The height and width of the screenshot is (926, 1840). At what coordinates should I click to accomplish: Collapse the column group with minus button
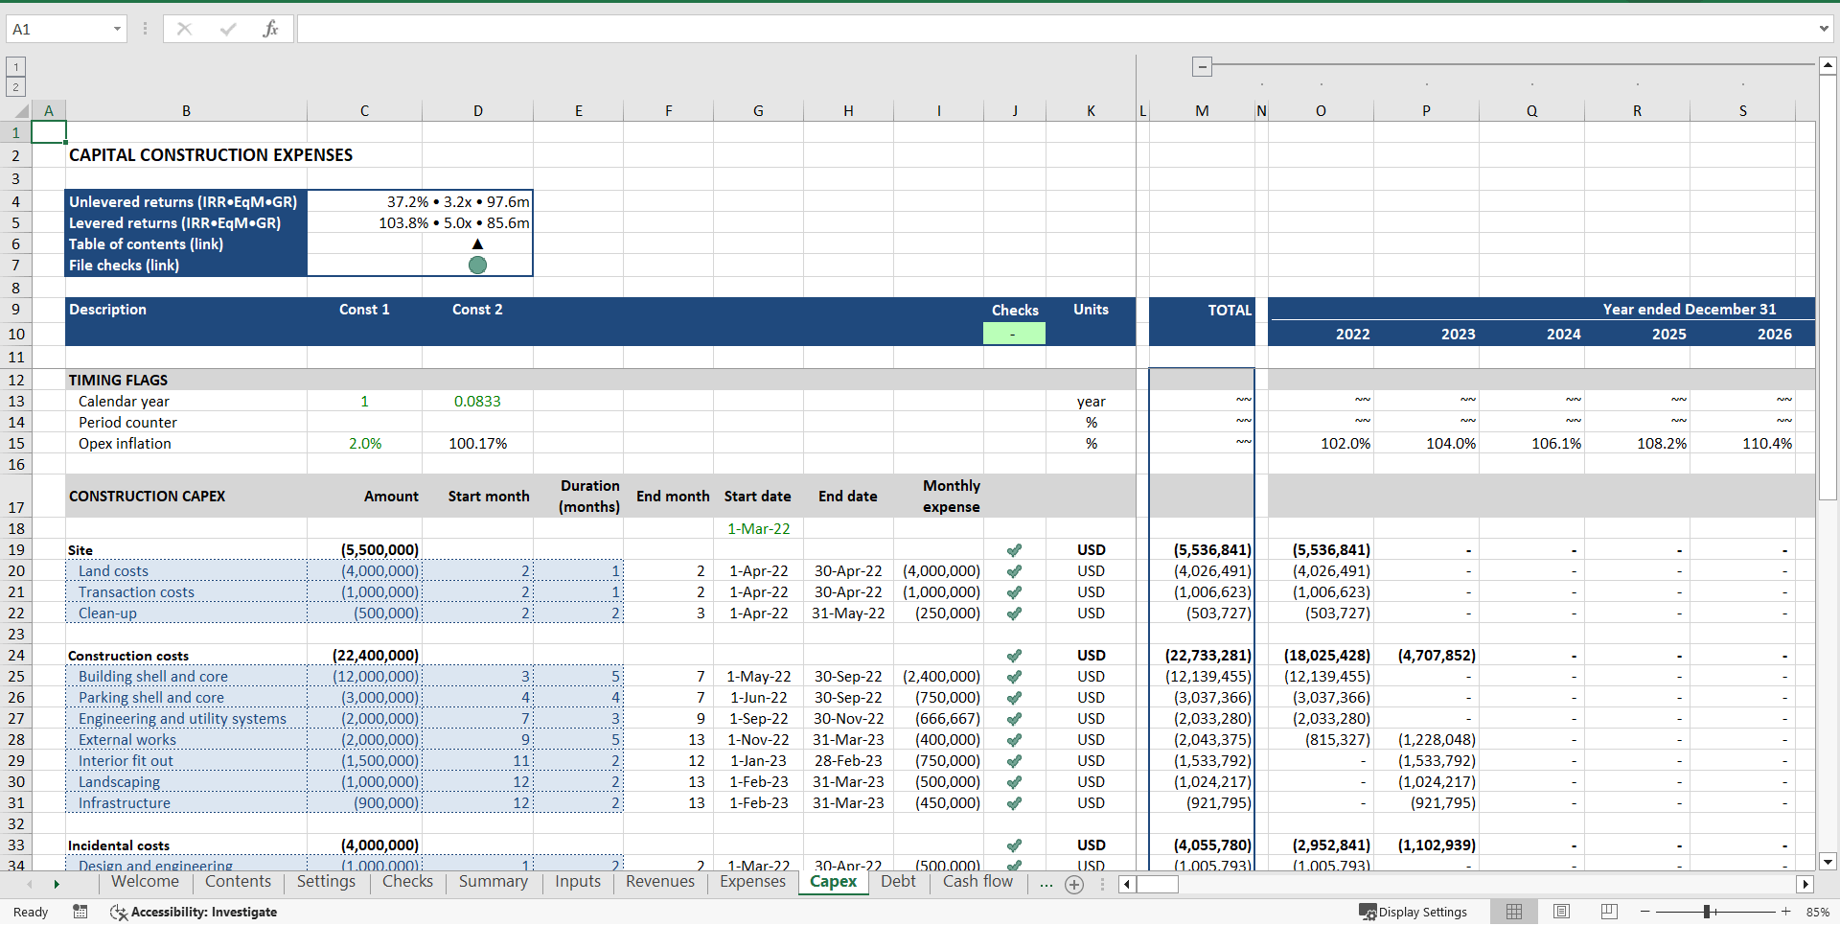[1202, 66]
